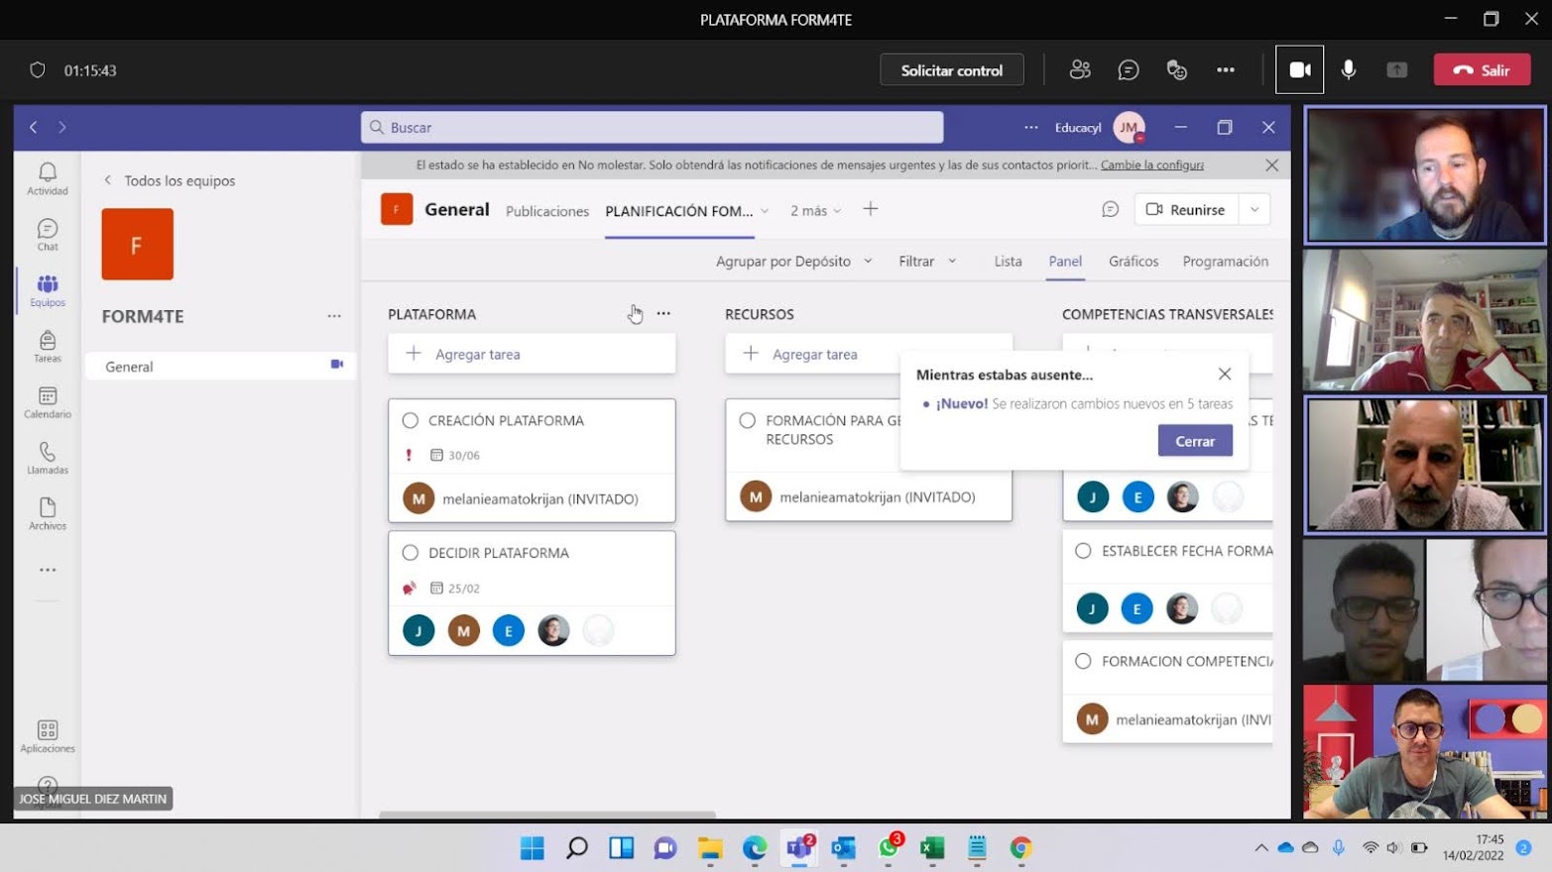Show meeting participants panel
This screenshot has width=1552, height=872.
click(x=1080, y=69)
